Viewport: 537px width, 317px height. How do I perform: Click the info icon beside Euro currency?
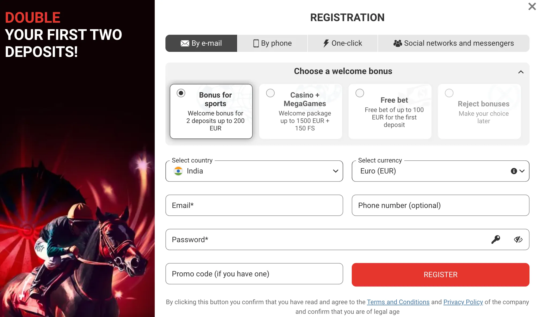click(x=513, y=171)
